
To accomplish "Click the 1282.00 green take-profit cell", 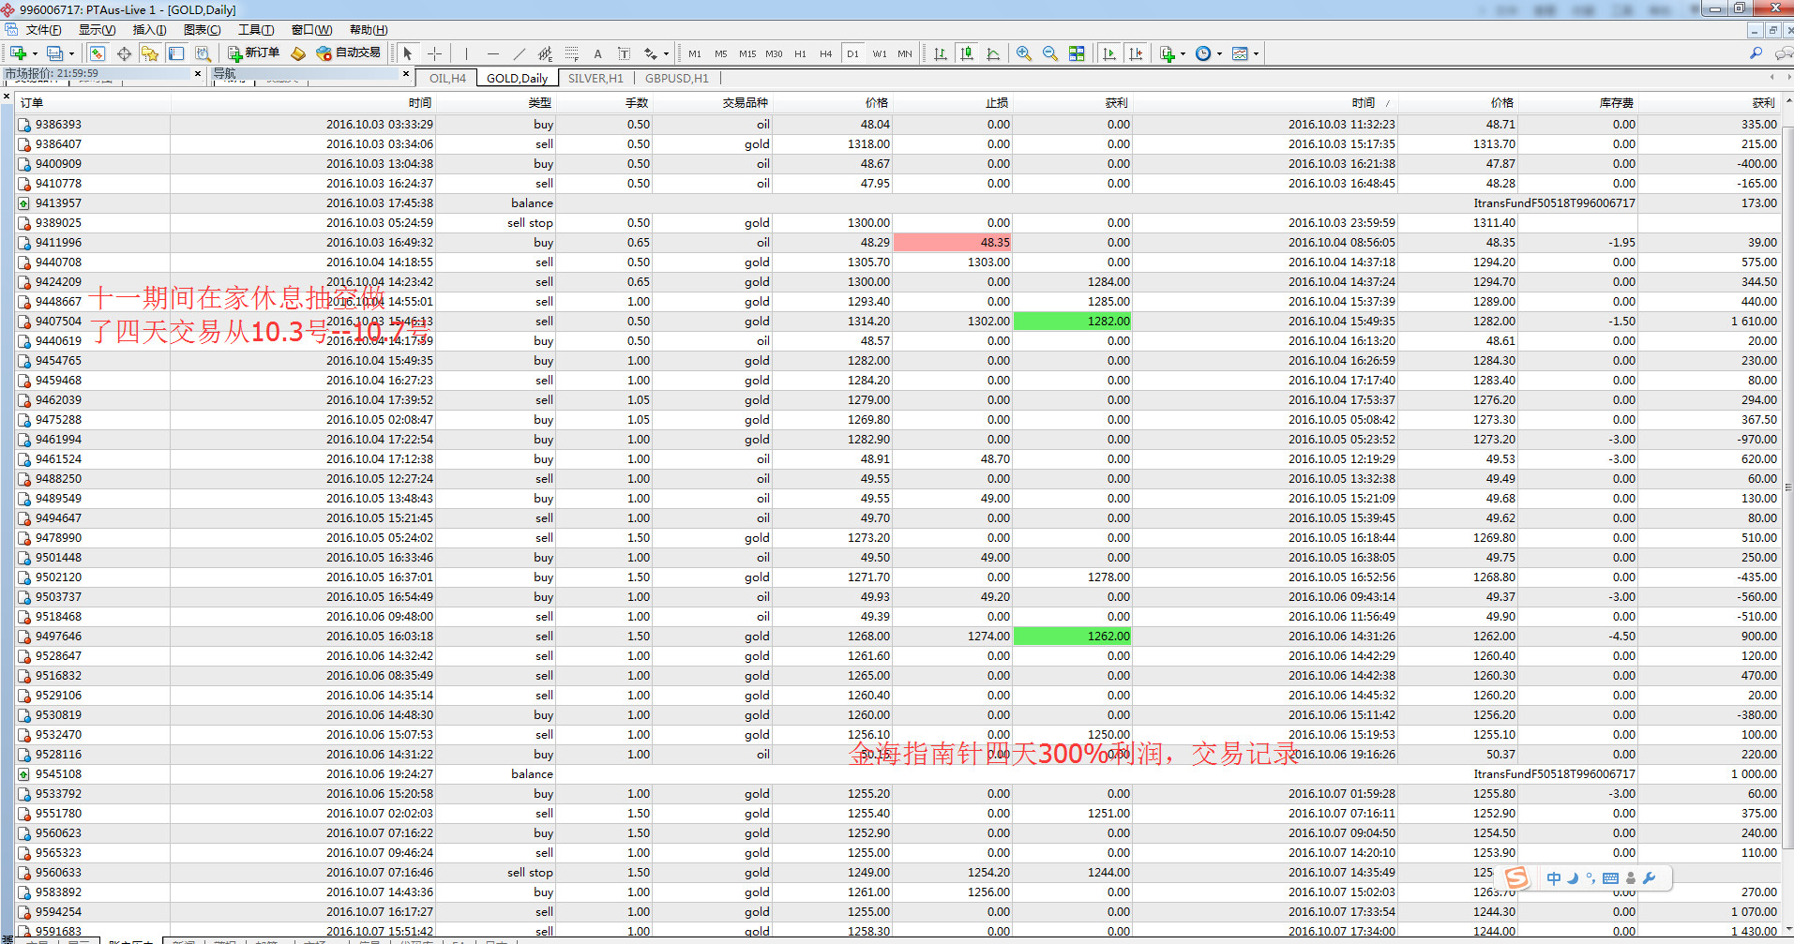I will point(1073,322).
